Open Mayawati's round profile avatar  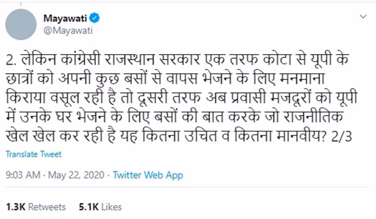pyautogui.click(x=21, y=24)
